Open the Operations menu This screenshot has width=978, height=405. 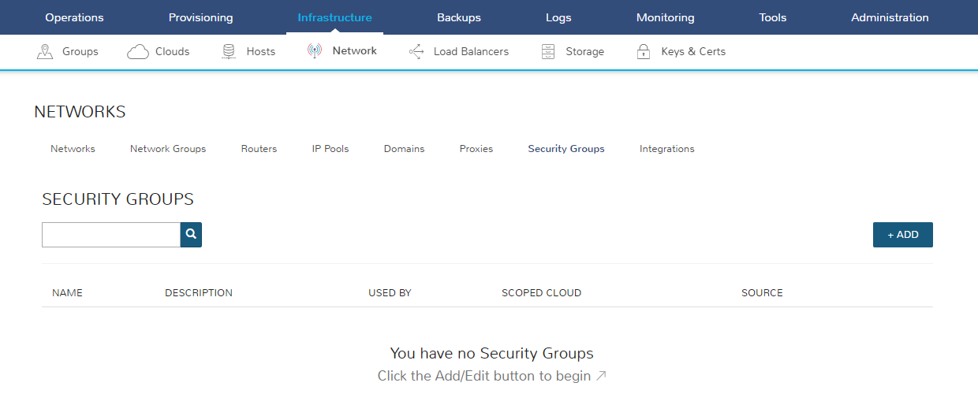pos(74,17)
